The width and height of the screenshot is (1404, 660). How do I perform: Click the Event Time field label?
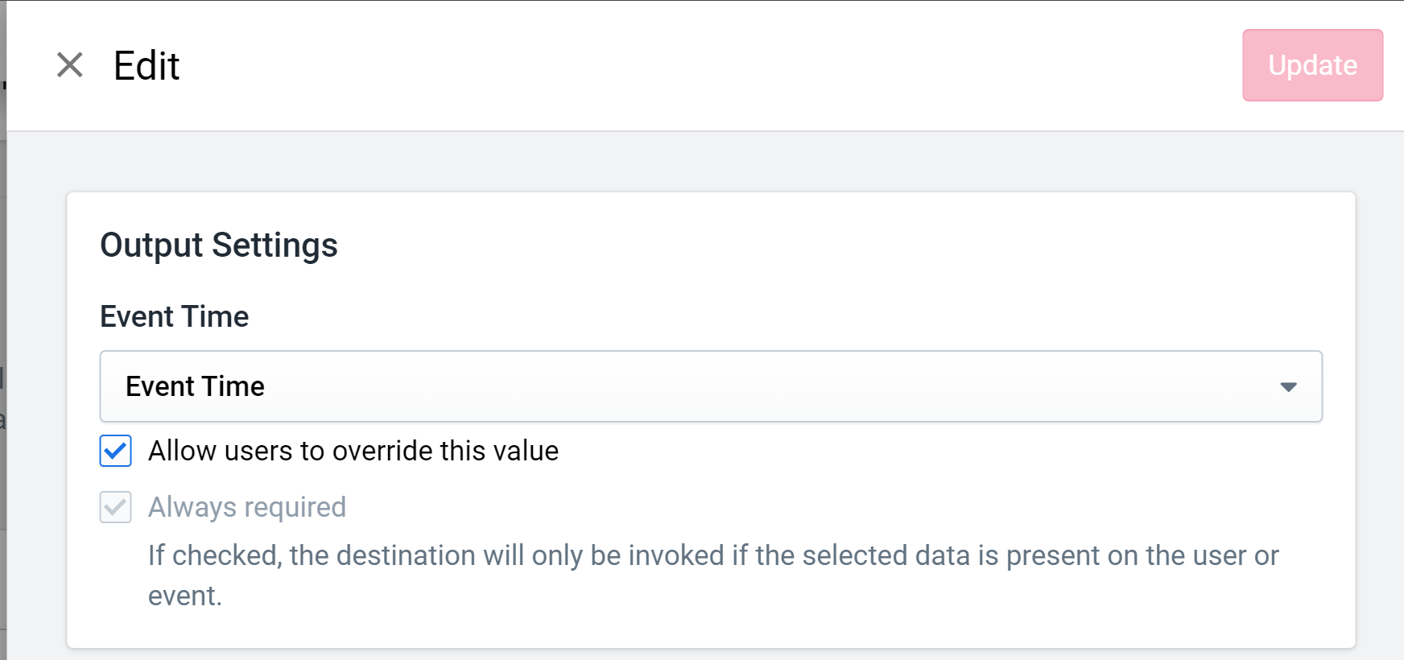coord(175,316)
